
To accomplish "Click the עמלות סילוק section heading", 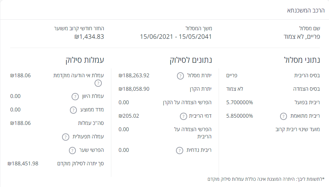I will pyautogui.click(x=84, y=60).
